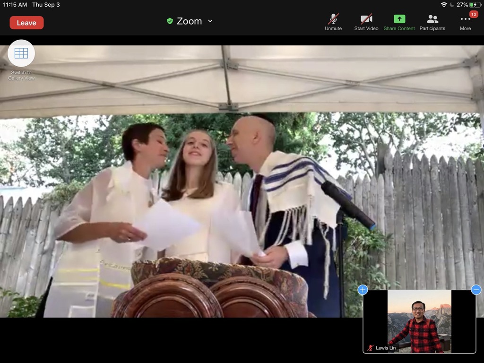Leave the Zoom meeting

tap(26, 23)
